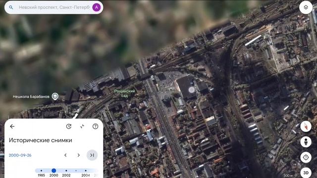Click the date link 2000-09-26

coord(20,155)
